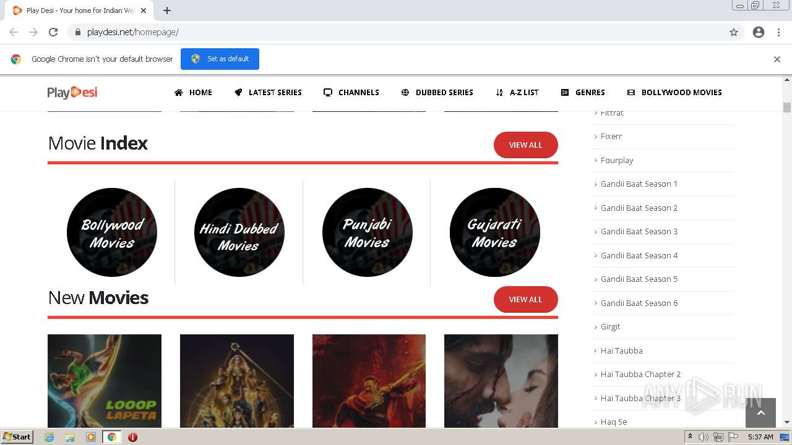Open the BOLLYWOOD MOVIES menu item

[x=674, y=93]
